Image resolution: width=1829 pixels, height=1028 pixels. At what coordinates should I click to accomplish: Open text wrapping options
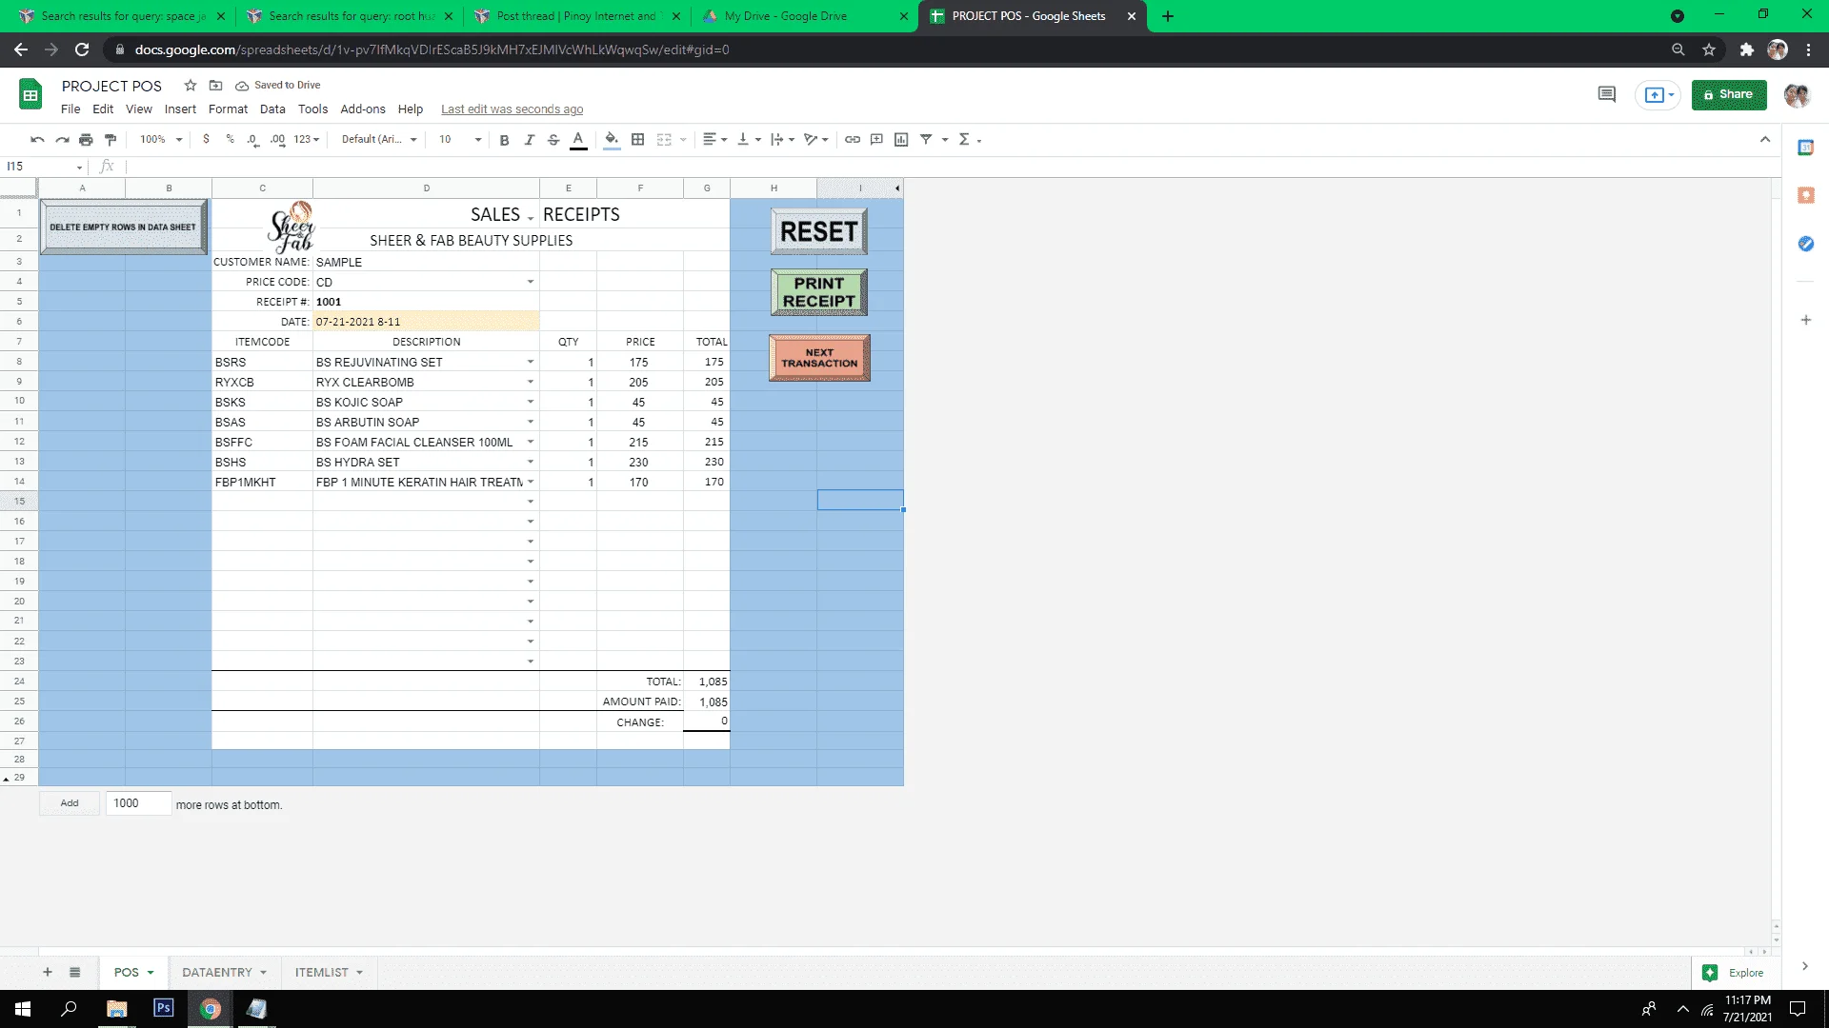point(783,139)
